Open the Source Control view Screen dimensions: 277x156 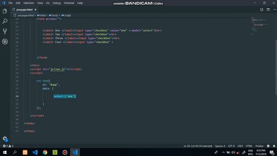coord(5,31)
